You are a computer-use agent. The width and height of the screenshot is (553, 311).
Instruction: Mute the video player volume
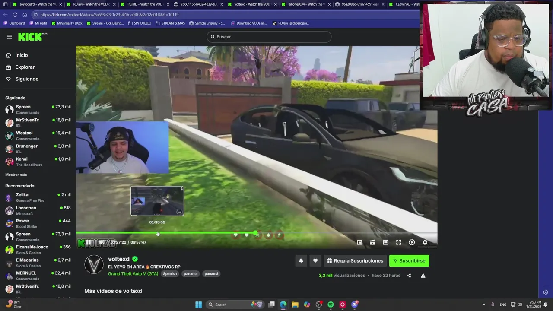tap(101, 242)
